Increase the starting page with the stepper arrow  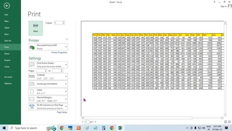(46, 70)
